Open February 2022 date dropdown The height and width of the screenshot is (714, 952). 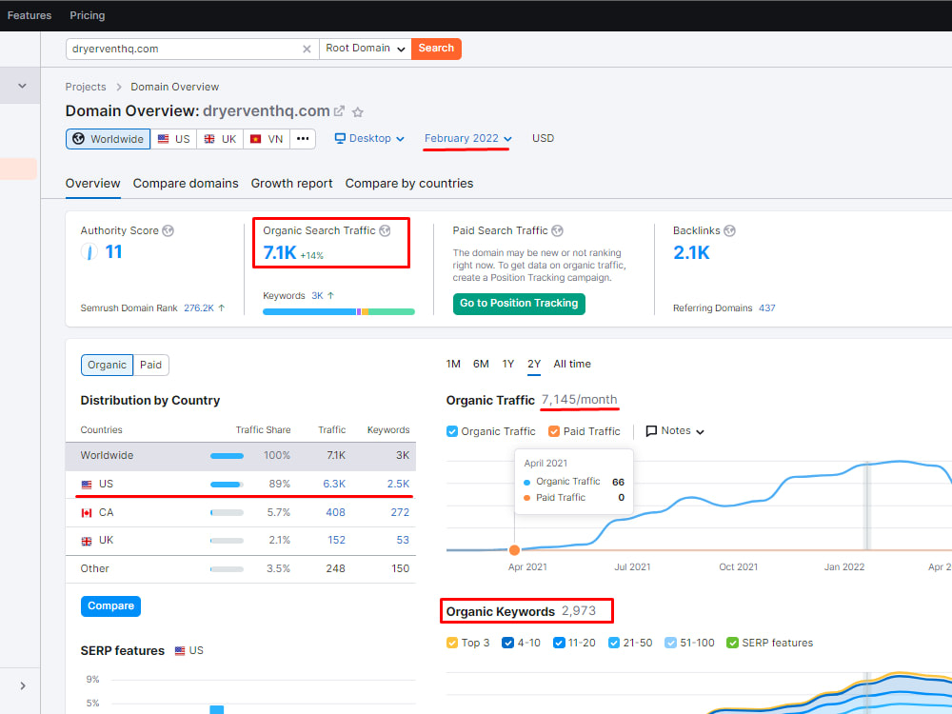(467, 138)
